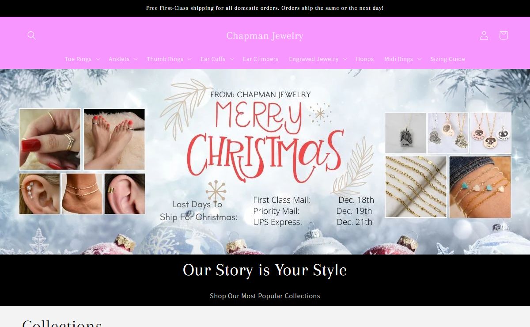
Task: Expand the Midi Rings chevron
Action: 419,59
